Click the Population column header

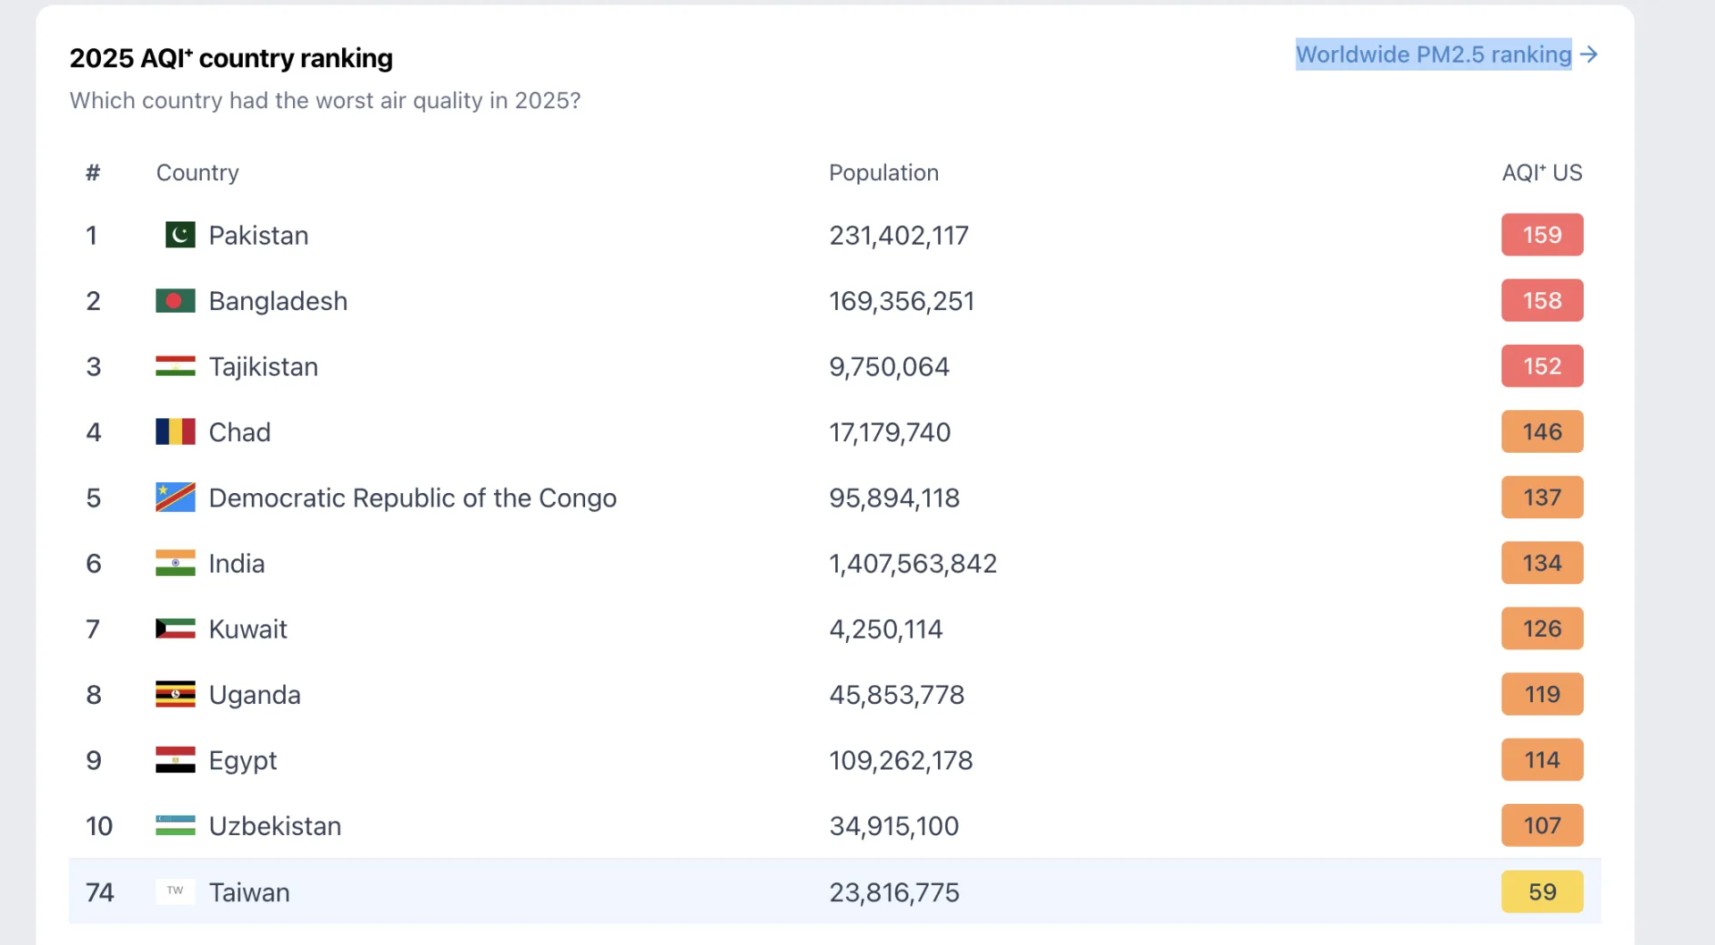click(883, 172)
